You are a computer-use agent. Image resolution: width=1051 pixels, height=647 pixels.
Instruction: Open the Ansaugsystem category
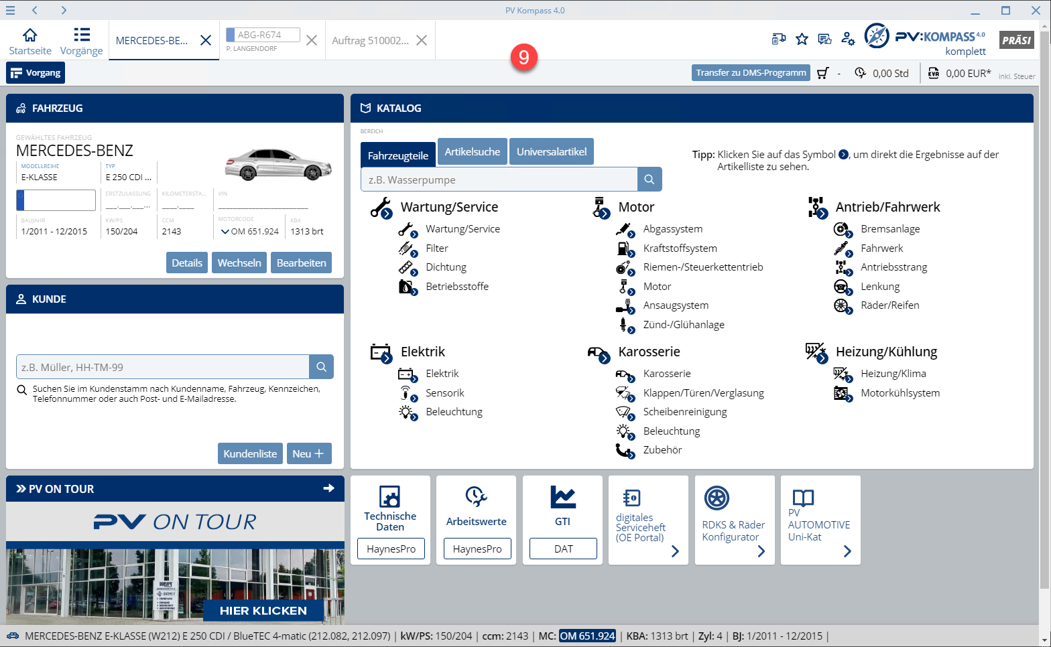(x=676, y=305)
